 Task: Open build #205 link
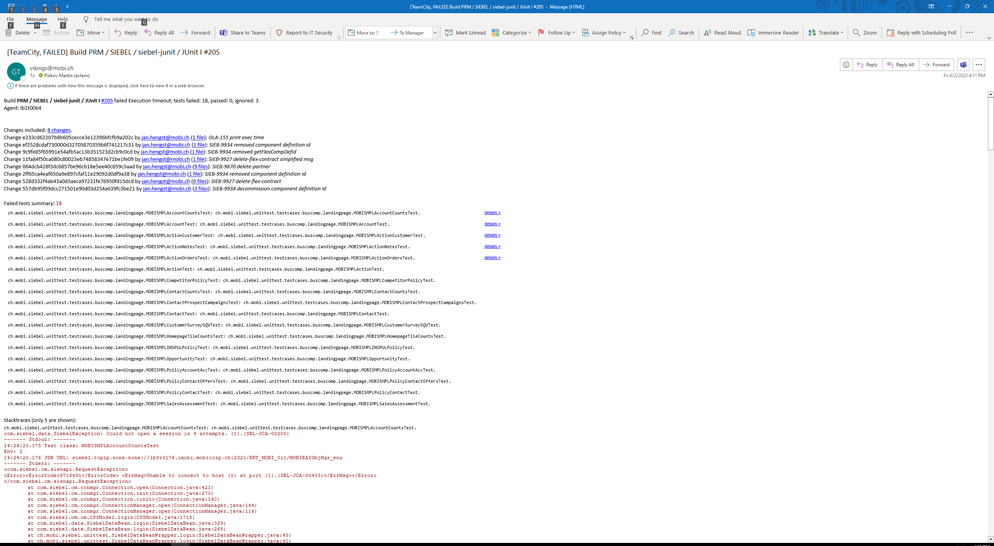click(x=107, y=100)
